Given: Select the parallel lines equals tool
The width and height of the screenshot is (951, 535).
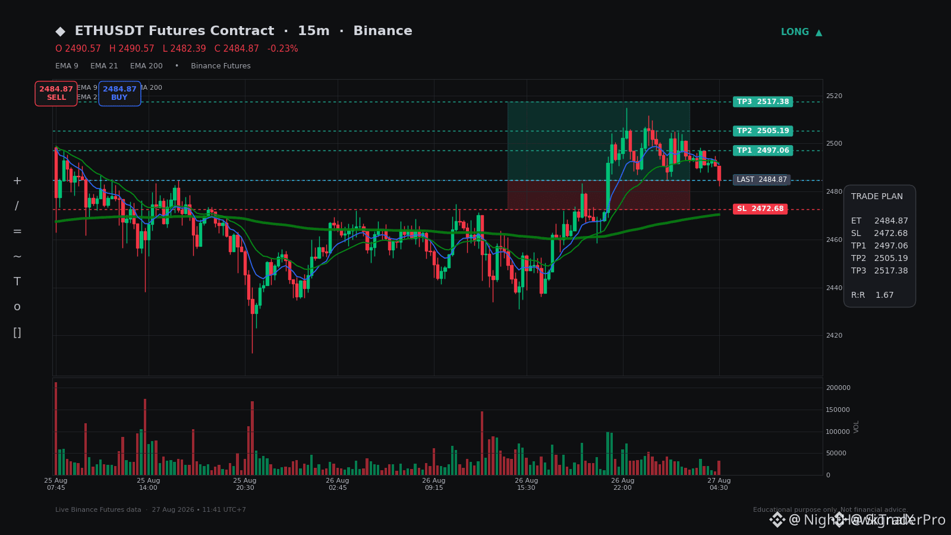Looking at the screenshot, I should [17, 231].
